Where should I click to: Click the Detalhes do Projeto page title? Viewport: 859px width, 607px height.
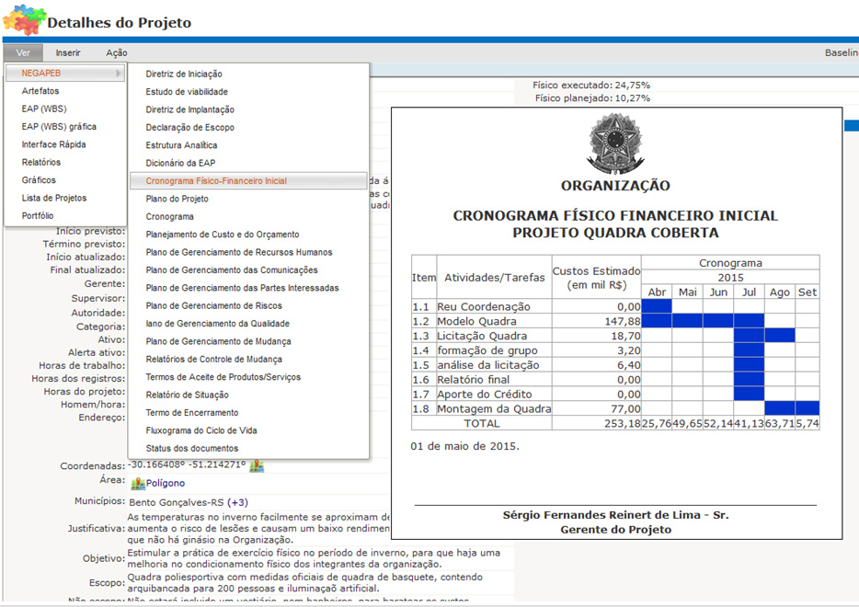click(120, 22)
